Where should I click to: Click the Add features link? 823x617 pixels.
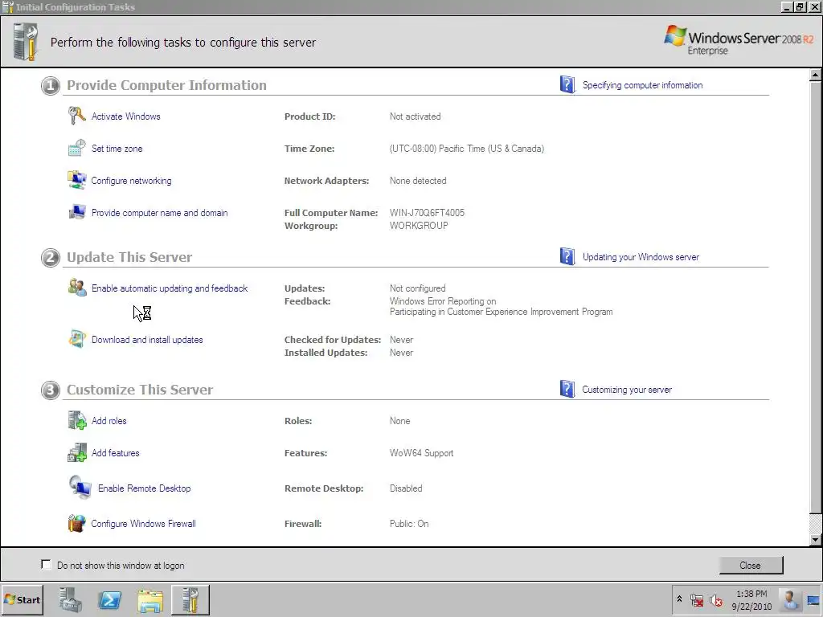116,453
